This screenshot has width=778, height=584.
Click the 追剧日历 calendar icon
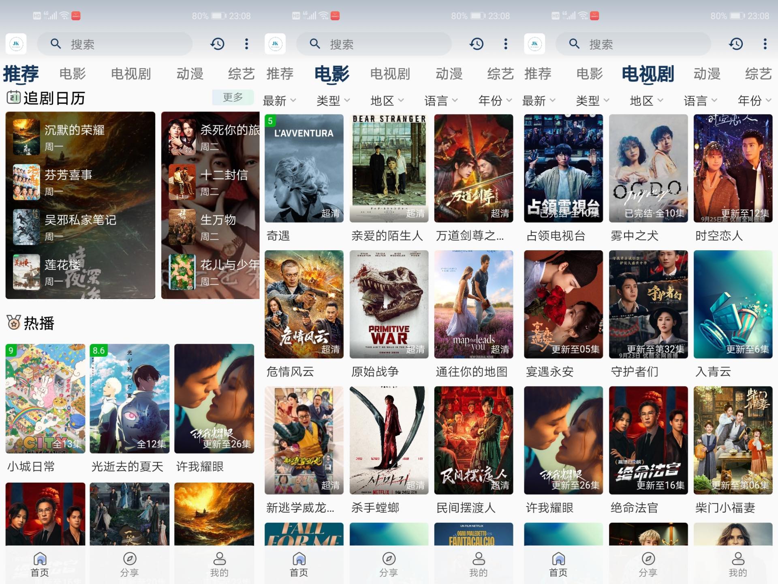click(13, 97)
